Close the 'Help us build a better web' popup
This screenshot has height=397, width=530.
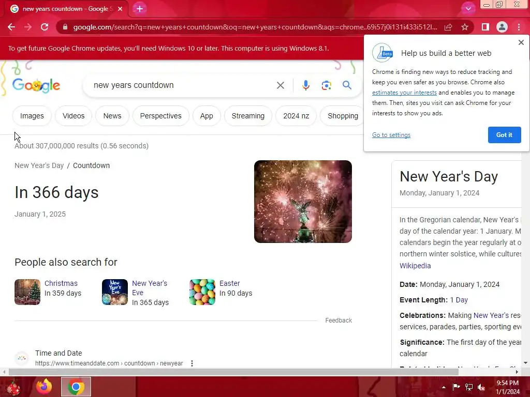pyautogui.click(x=521, y=42)
